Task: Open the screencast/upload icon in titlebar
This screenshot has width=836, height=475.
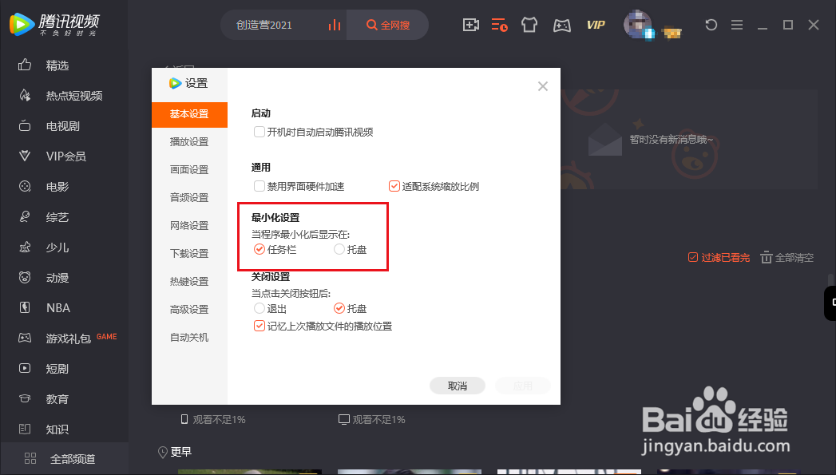Action: pyautogui.click(x=470, y=25)
